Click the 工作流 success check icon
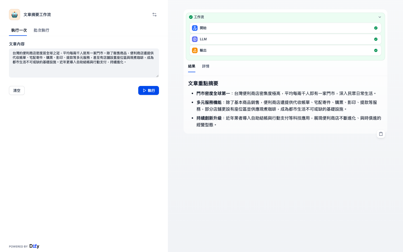403x252 pixels. coord(191,17)
